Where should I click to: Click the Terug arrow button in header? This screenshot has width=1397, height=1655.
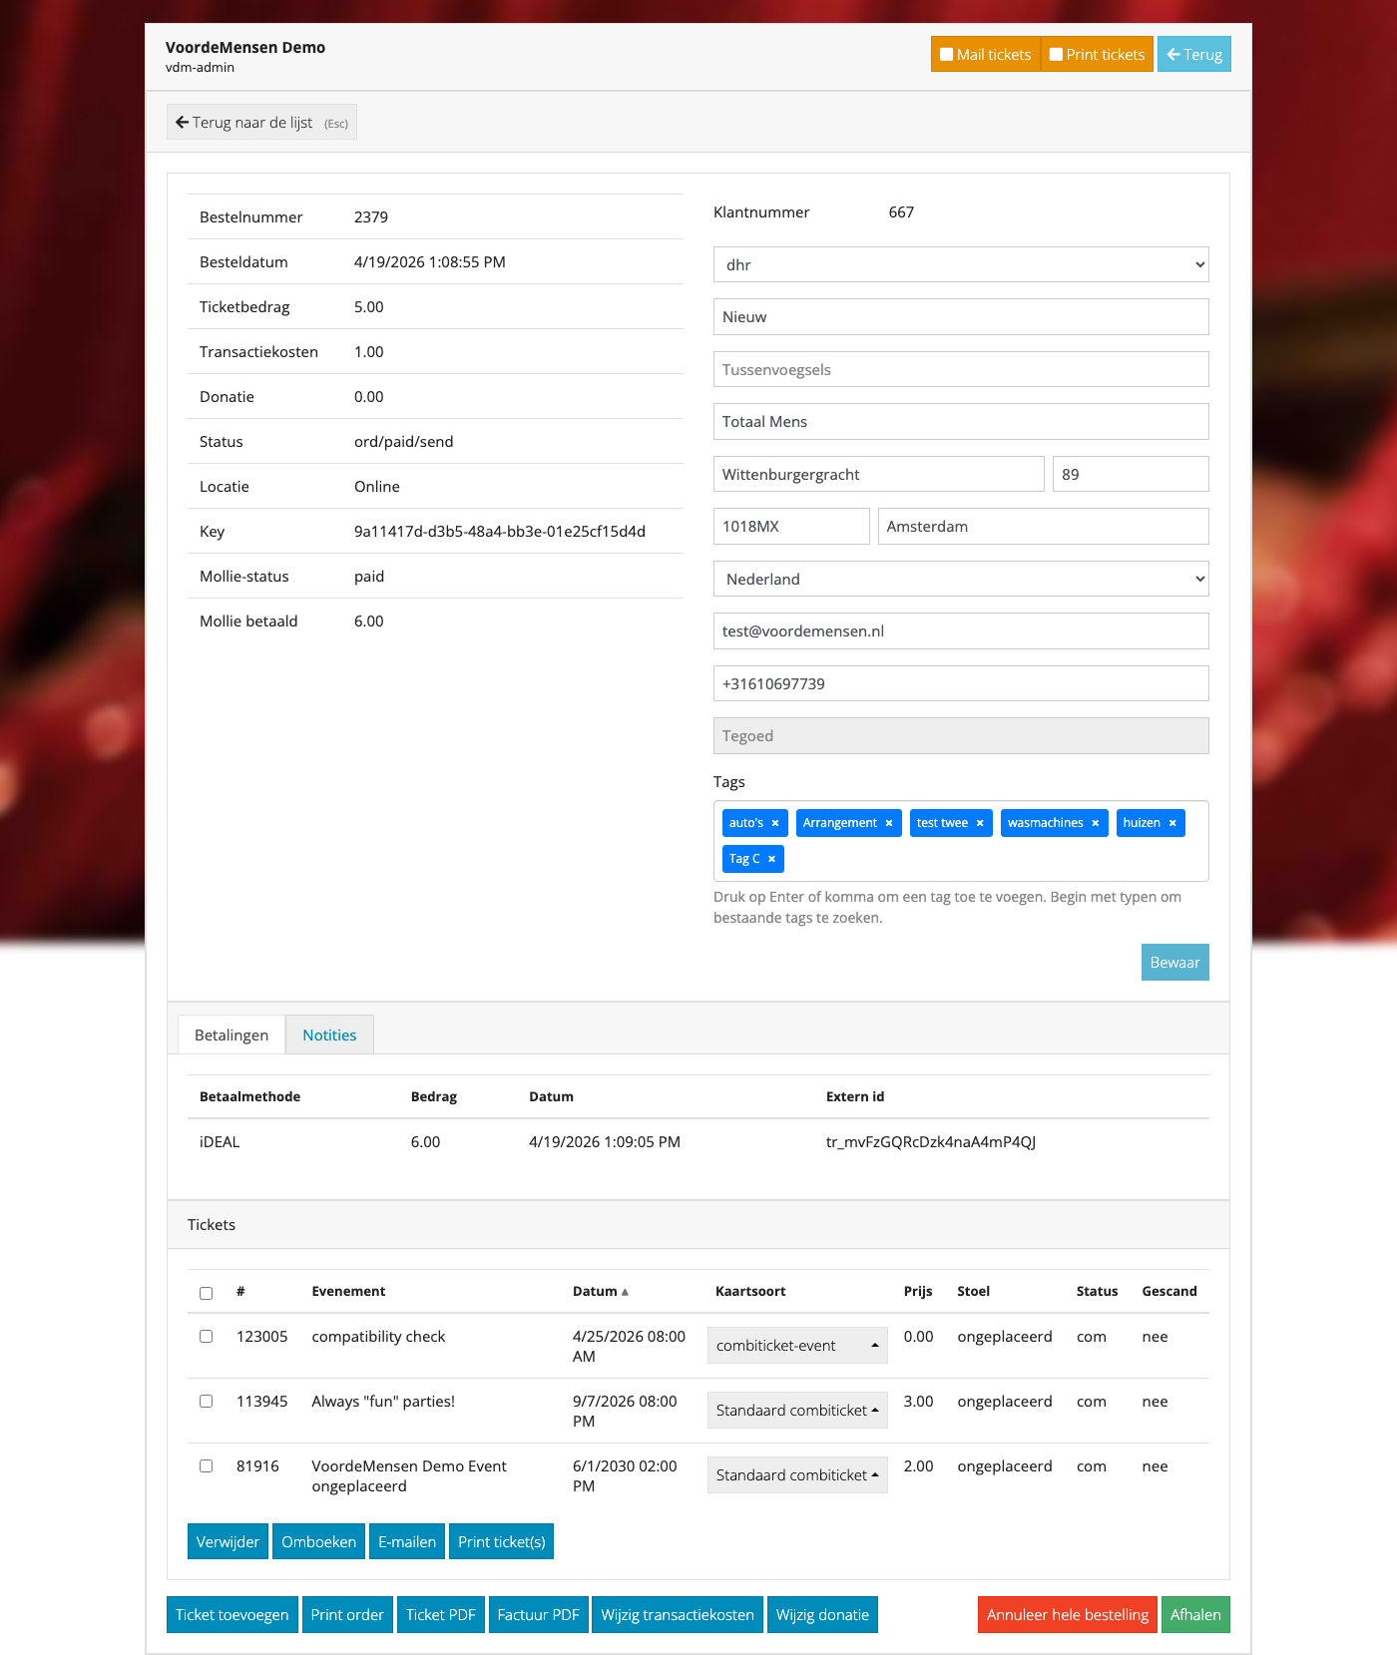click(1193, 55)
